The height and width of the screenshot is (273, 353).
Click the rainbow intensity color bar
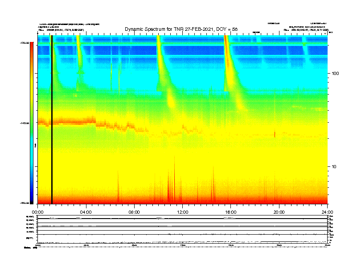pyautogui.click(x=32, y=123)
